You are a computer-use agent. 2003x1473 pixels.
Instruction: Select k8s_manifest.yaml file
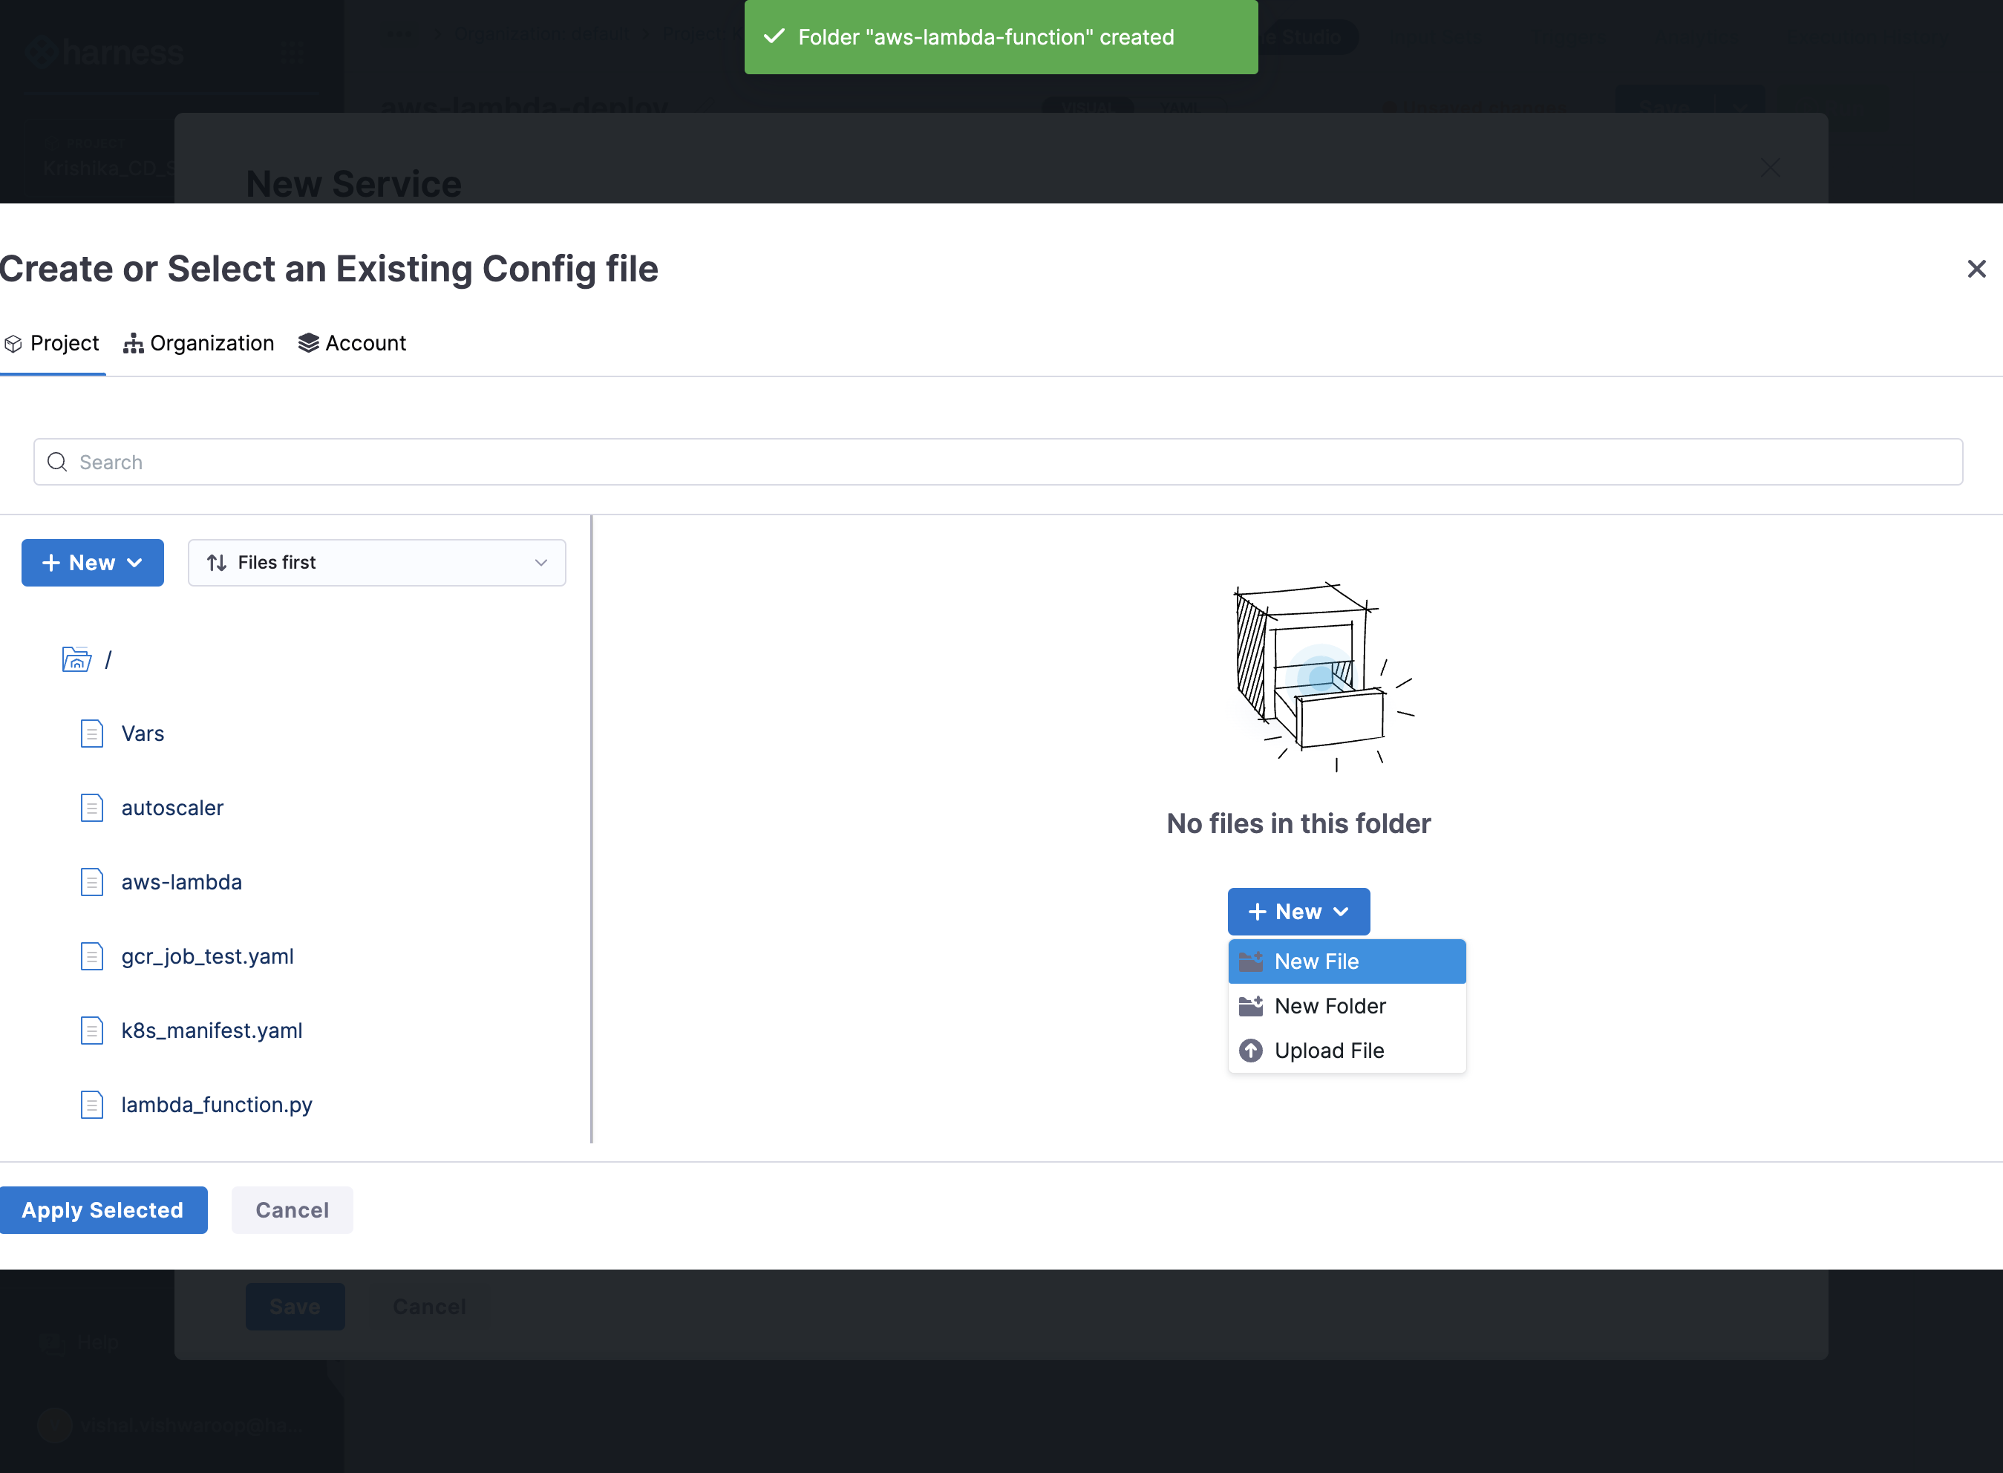point(212,1030)
